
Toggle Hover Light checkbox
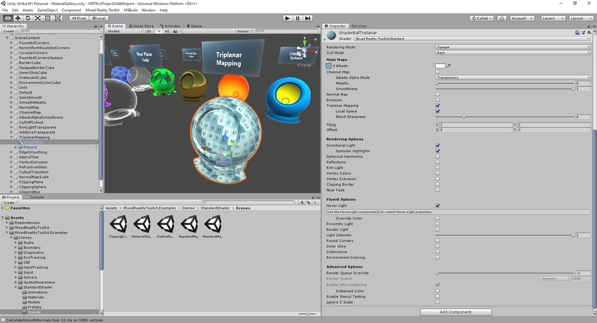437,205
